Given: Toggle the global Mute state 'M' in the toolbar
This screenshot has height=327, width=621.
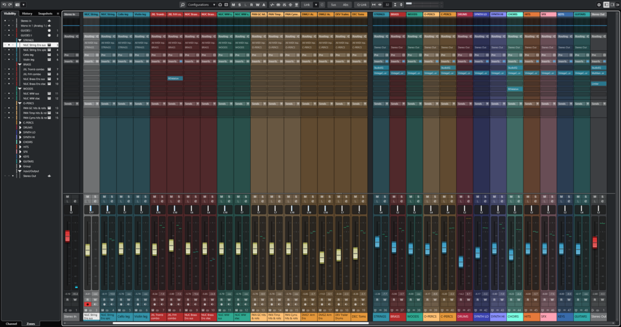Looking at the screenshot, I should pyautogui.click(x=234, y=5).
